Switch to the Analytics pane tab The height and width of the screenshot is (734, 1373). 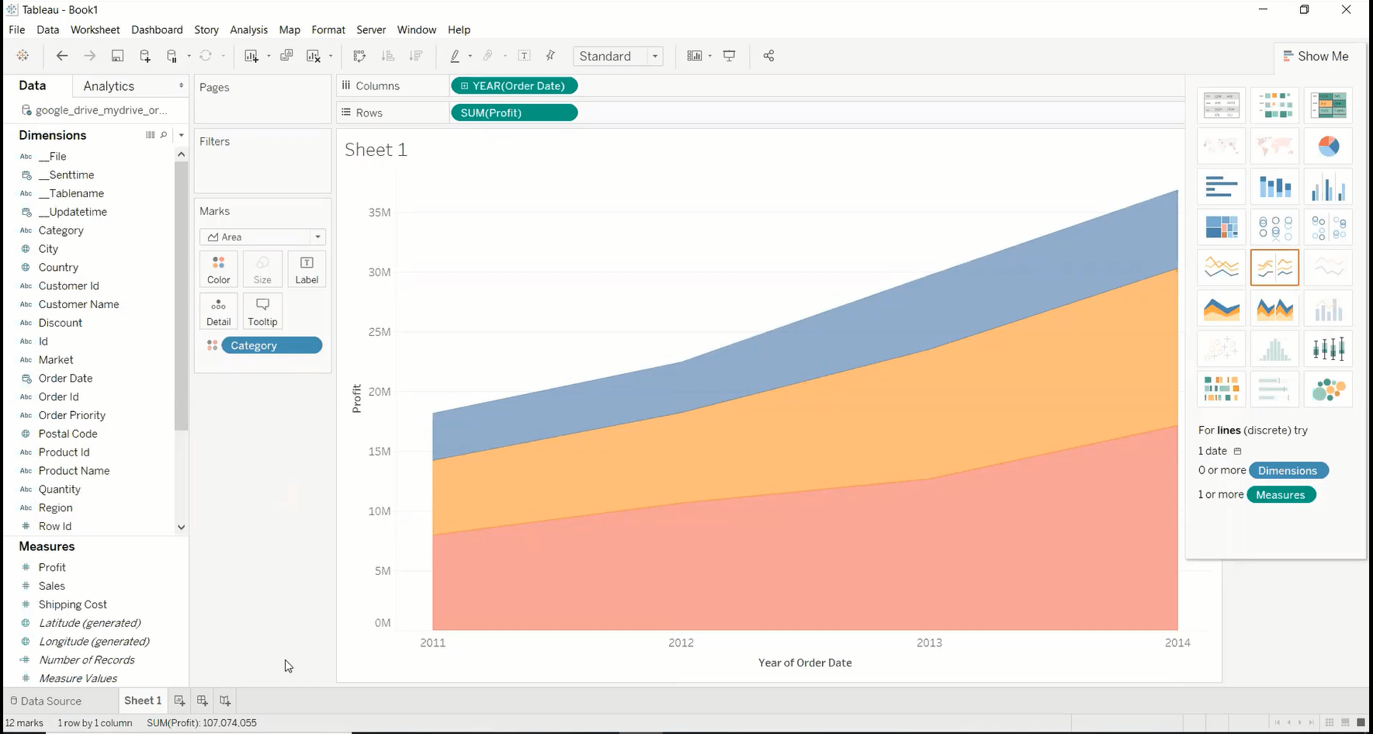tap(108, 85)
